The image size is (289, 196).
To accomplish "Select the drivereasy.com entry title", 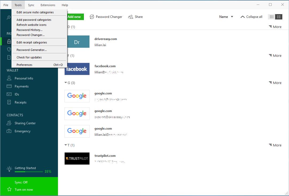I will coord(106,39).
